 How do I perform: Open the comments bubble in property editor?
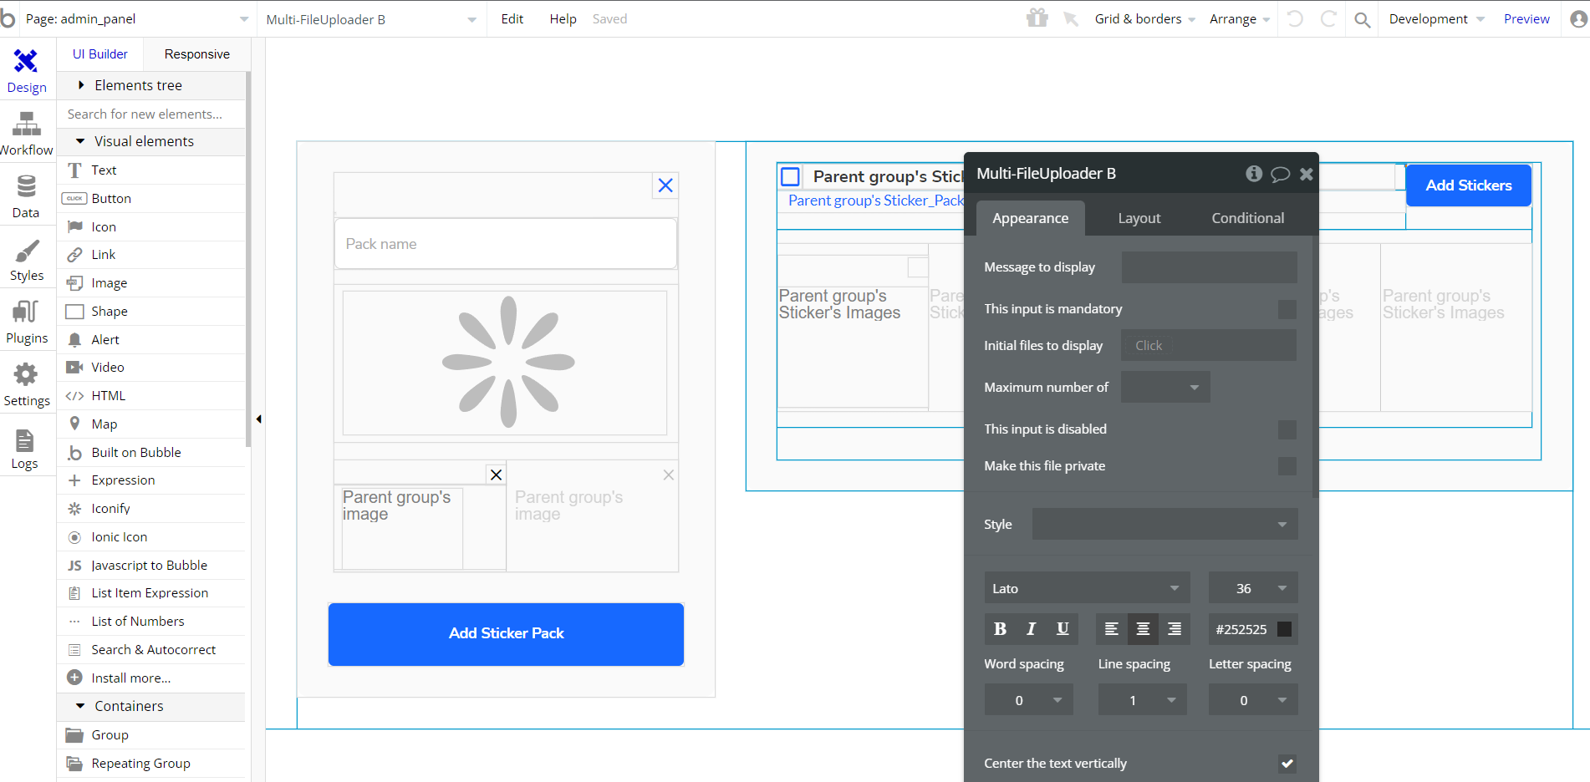tap(1280, 174)
